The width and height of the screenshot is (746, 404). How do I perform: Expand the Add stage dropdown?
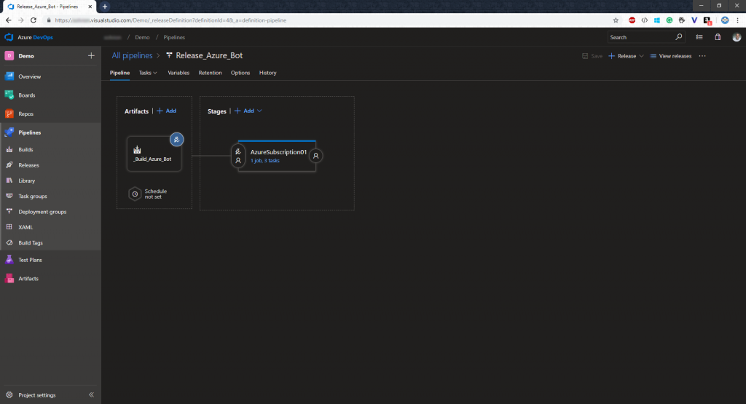click(259, 111)
